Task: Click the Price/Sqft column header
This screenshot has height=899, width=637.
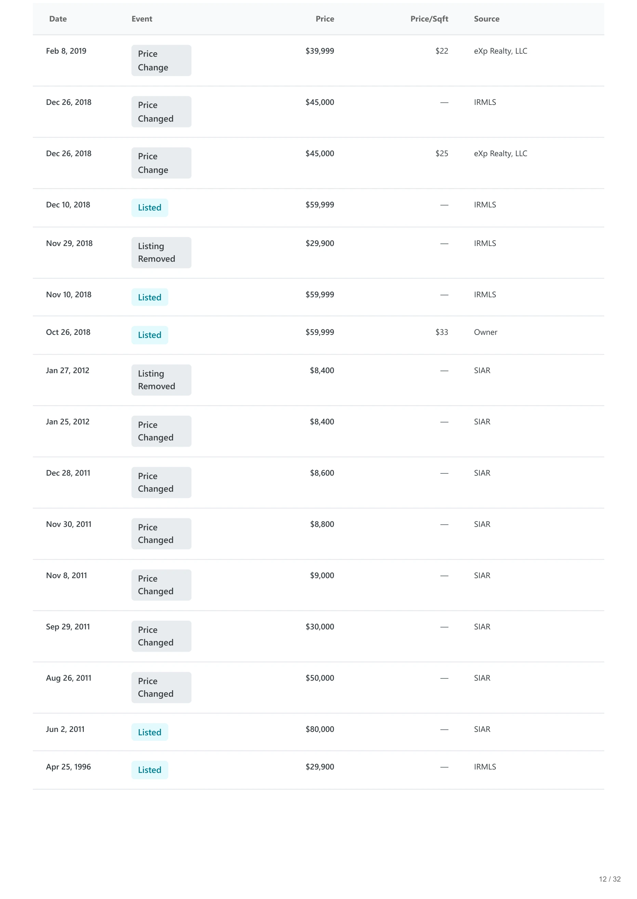Action: [x=429, y=19]
